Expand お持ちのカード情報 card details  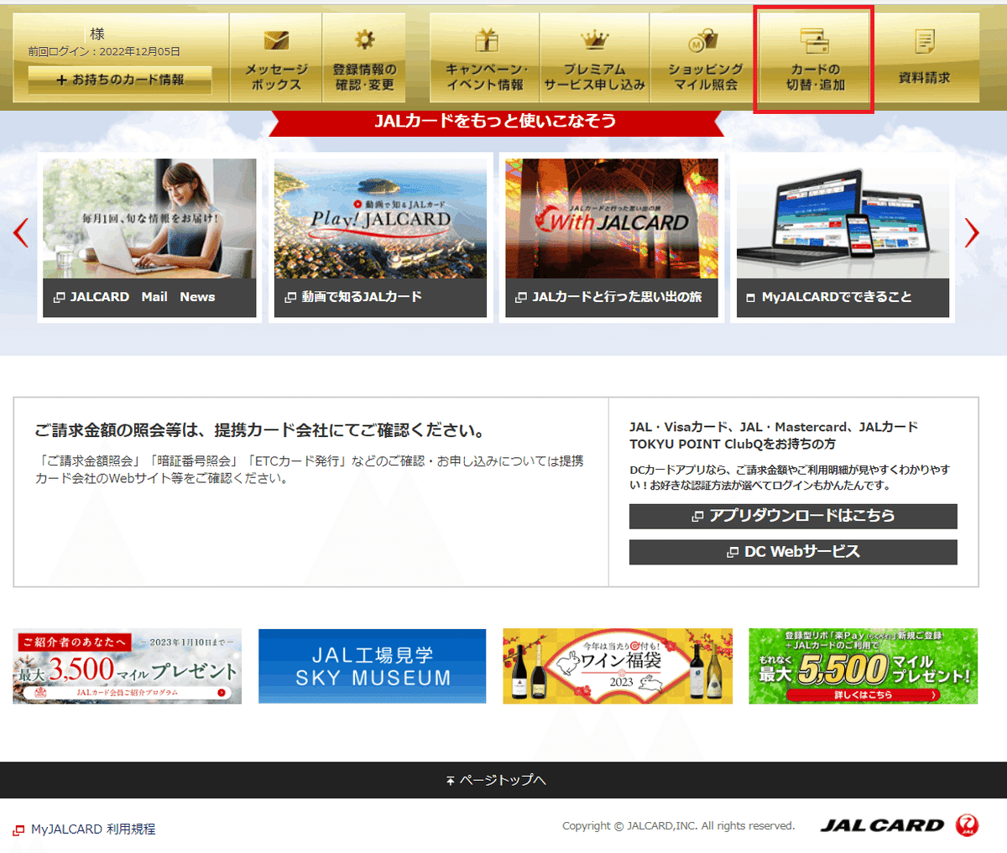pos(118,80)
